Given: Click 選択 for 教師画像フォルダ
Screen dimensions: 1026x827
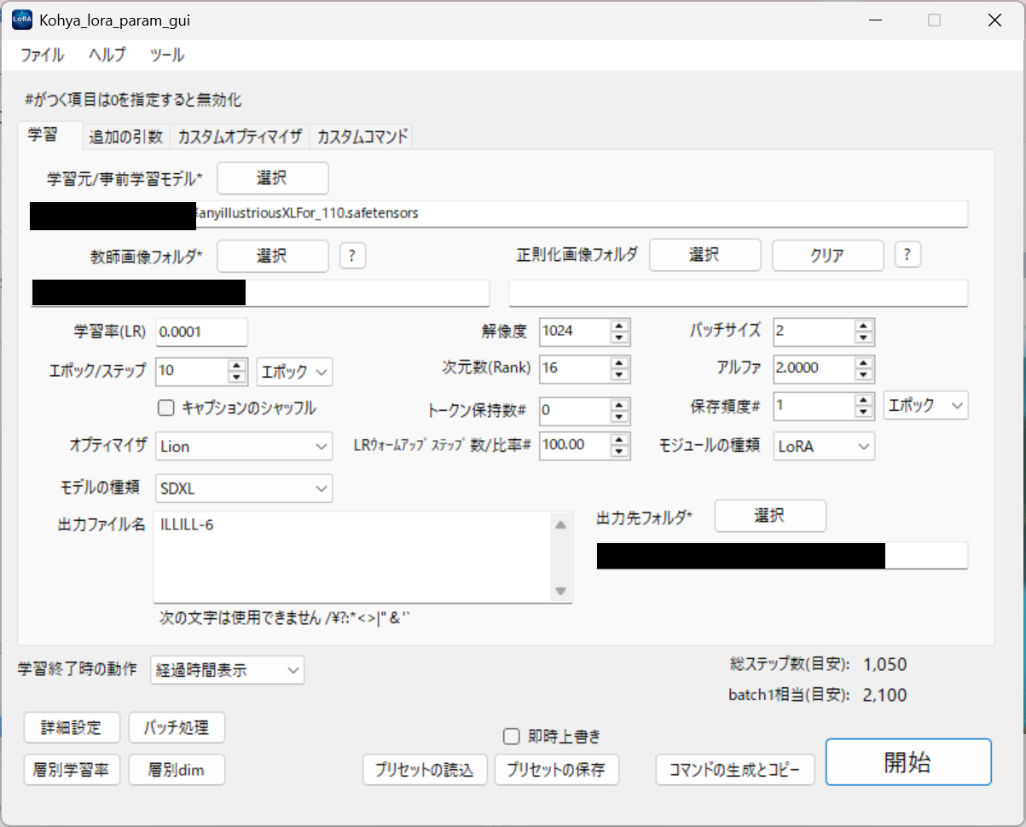Looking at the screenshot, I should pos(272,255).
